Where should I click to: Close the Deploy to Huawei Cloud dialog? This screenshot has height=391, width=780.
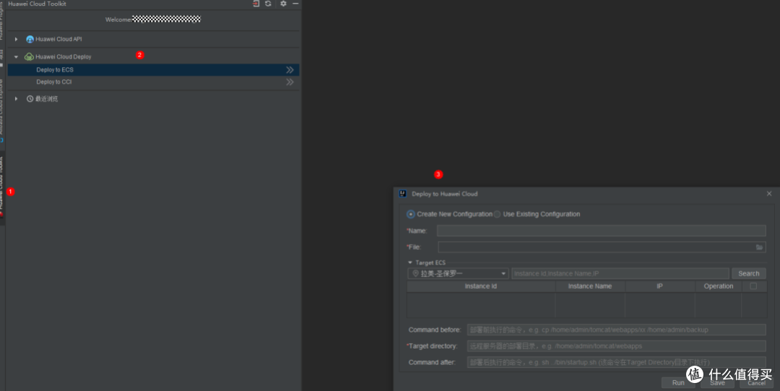(x=769, y=194)
